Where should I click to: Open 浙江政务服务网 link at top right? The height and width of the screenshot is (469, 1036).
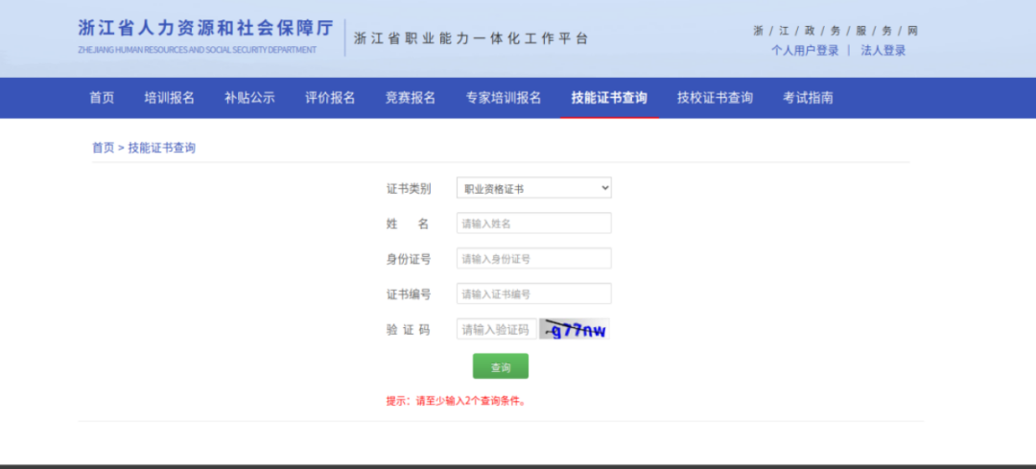pyautogui.click(x=836, y=31)
